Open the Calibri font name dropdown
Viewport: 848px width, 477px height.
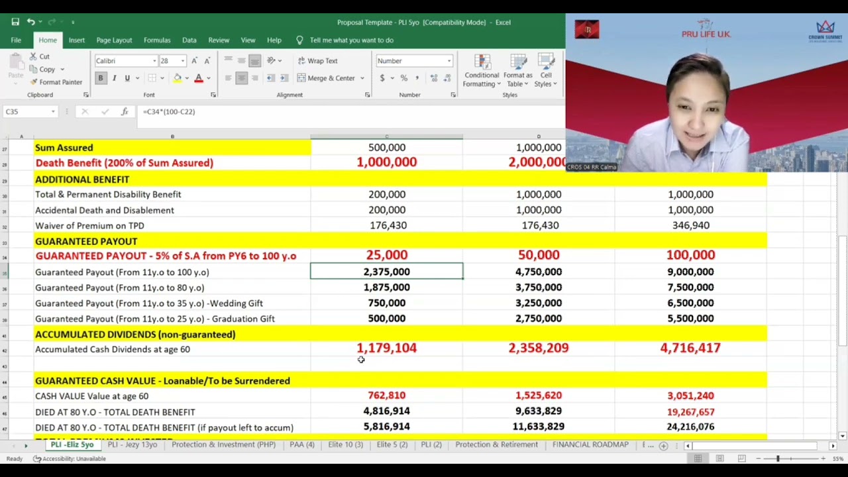point(154,61)
